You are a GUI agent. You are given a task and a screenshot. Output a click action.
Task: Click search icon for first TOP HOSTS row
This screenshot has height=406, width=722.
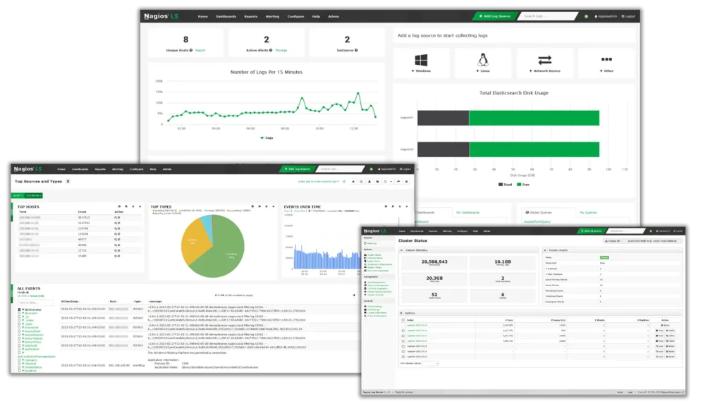pos(116,217)
